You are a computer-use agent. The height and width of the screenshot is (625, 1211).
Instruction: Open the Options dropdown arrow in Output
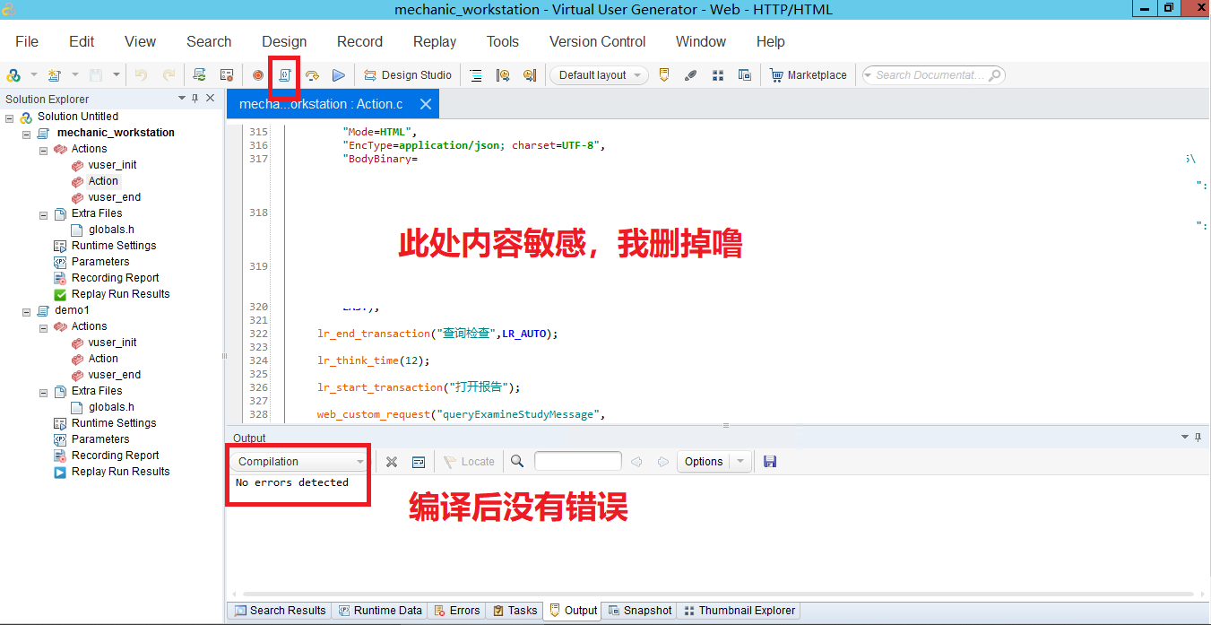pos(740,462)
